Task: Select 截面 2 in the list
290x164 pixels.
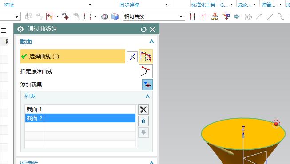Action: pos(80,118)
